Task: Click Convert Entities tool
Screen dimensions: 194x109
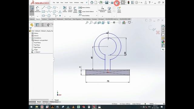Action: tap(70, 9)
